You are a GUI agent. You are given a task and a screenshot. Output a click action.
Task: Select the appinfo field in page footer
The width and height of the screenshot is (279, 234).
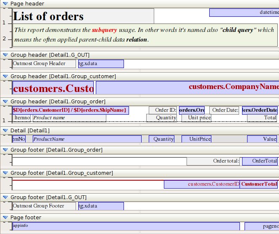[126, 226]
